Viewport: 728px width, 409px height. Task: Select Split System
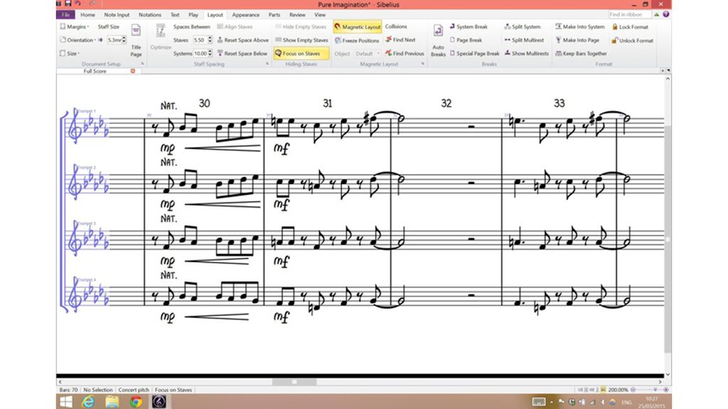(x=523, y=26)
